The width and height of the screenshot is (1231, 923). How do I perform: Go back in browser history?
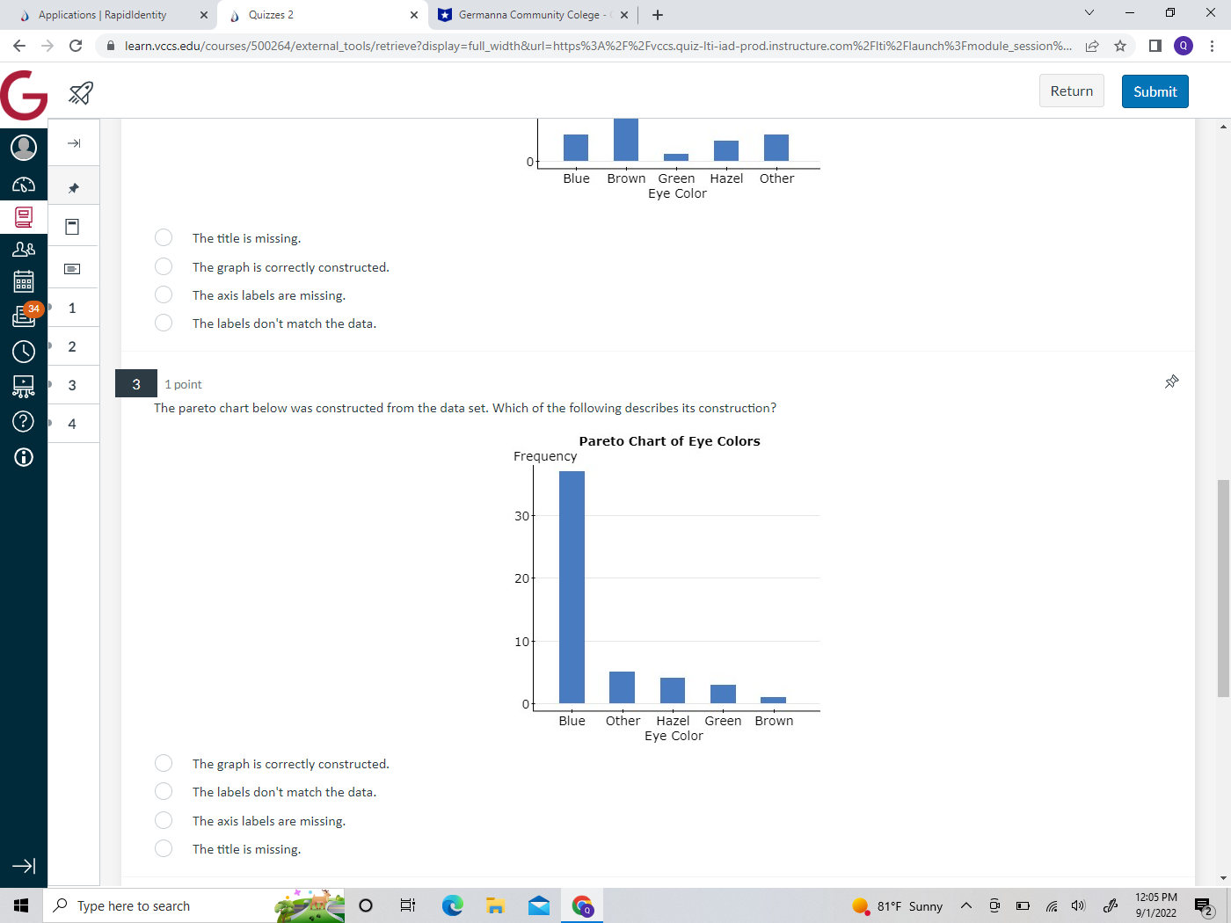pos(19,46)
